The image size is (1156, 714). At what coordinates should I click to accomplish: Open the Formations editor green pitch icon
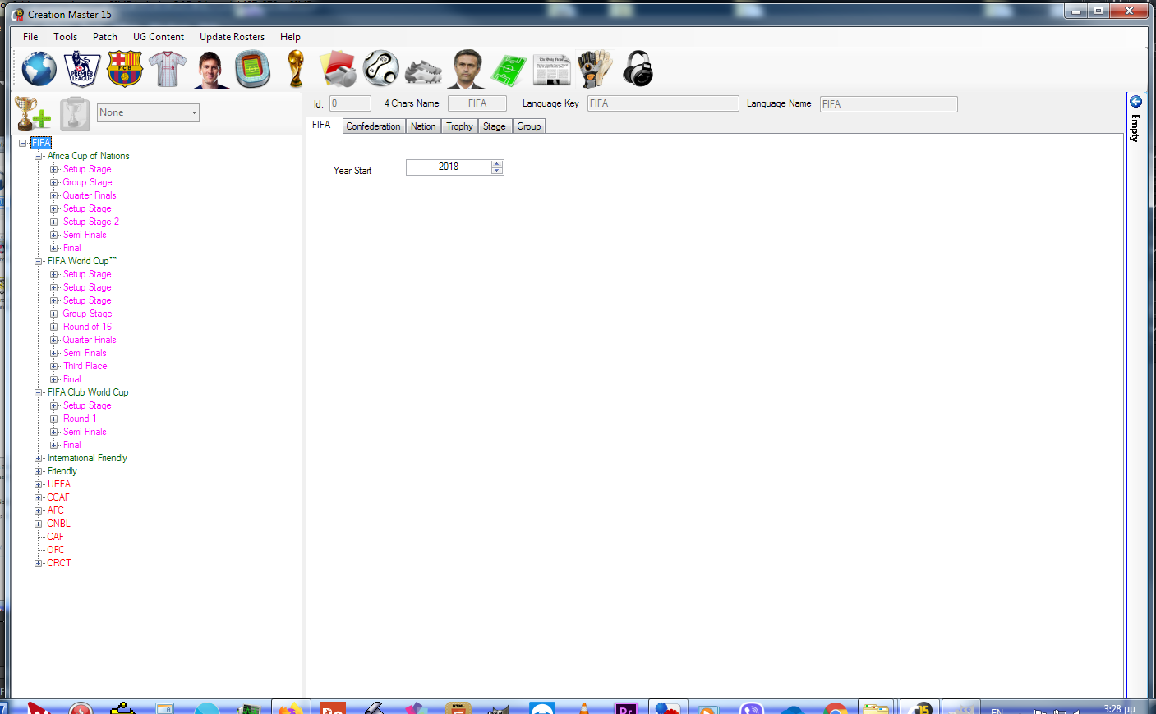point(509,71)
